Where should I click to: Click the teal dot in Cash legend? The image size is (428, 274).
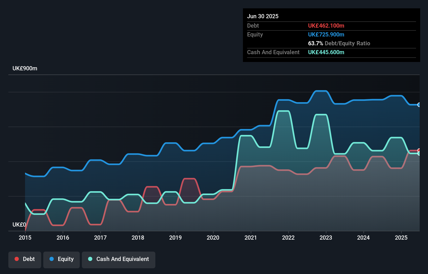point(90,259)
